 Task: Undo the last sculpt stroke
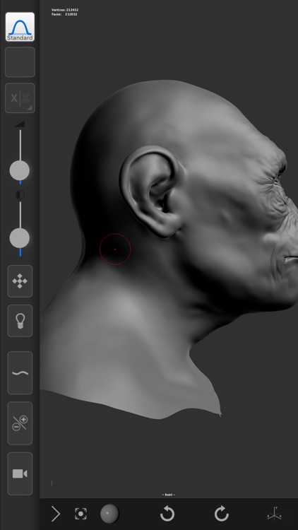167,514
